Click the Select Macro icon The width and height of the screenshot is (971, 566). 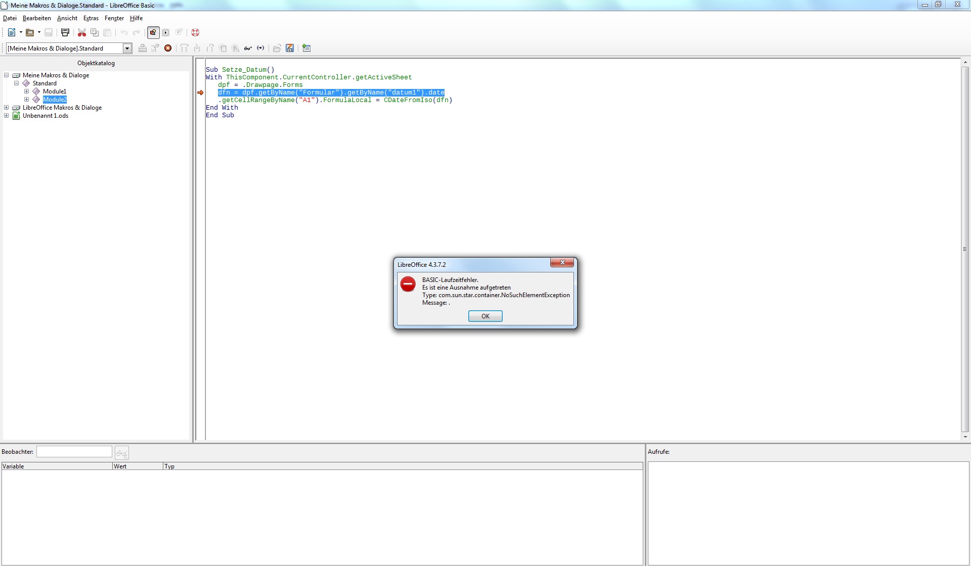pyautogui.click(x=165, y=32)
